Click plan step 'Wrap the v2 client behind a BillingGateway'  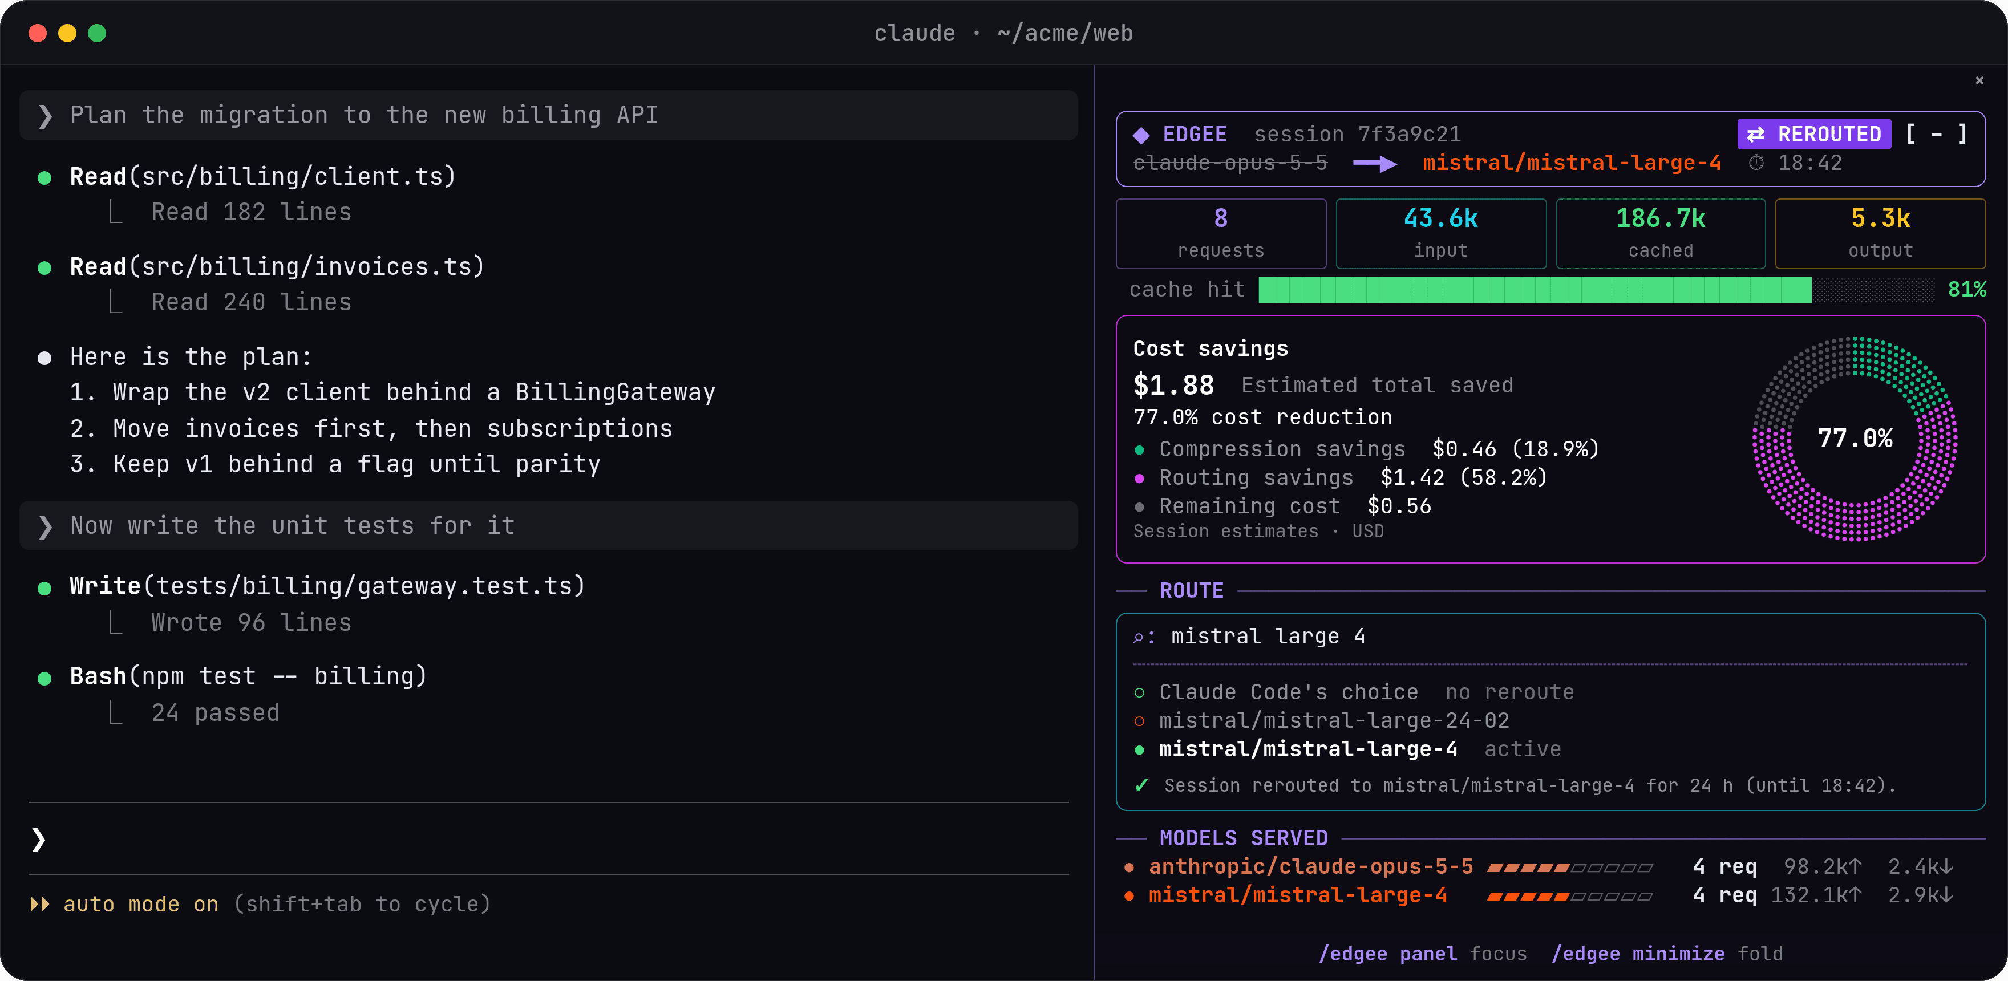392,392
